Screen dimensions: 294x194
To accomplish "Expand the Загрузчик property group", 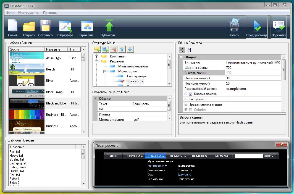I will [x=186, y=99].
